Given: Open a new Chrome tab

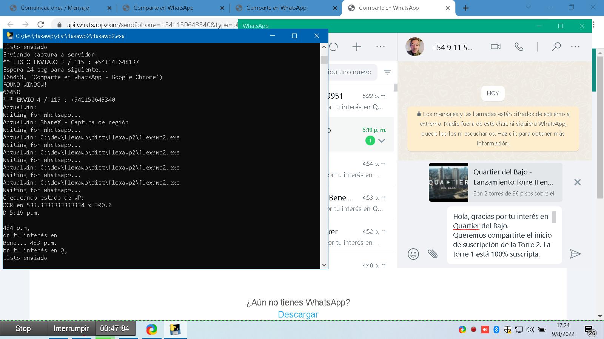Looking at the screenshot, I should [x=466, y=8].
